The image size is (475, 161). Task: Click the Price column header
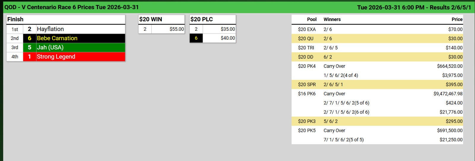tap(457, 19)
